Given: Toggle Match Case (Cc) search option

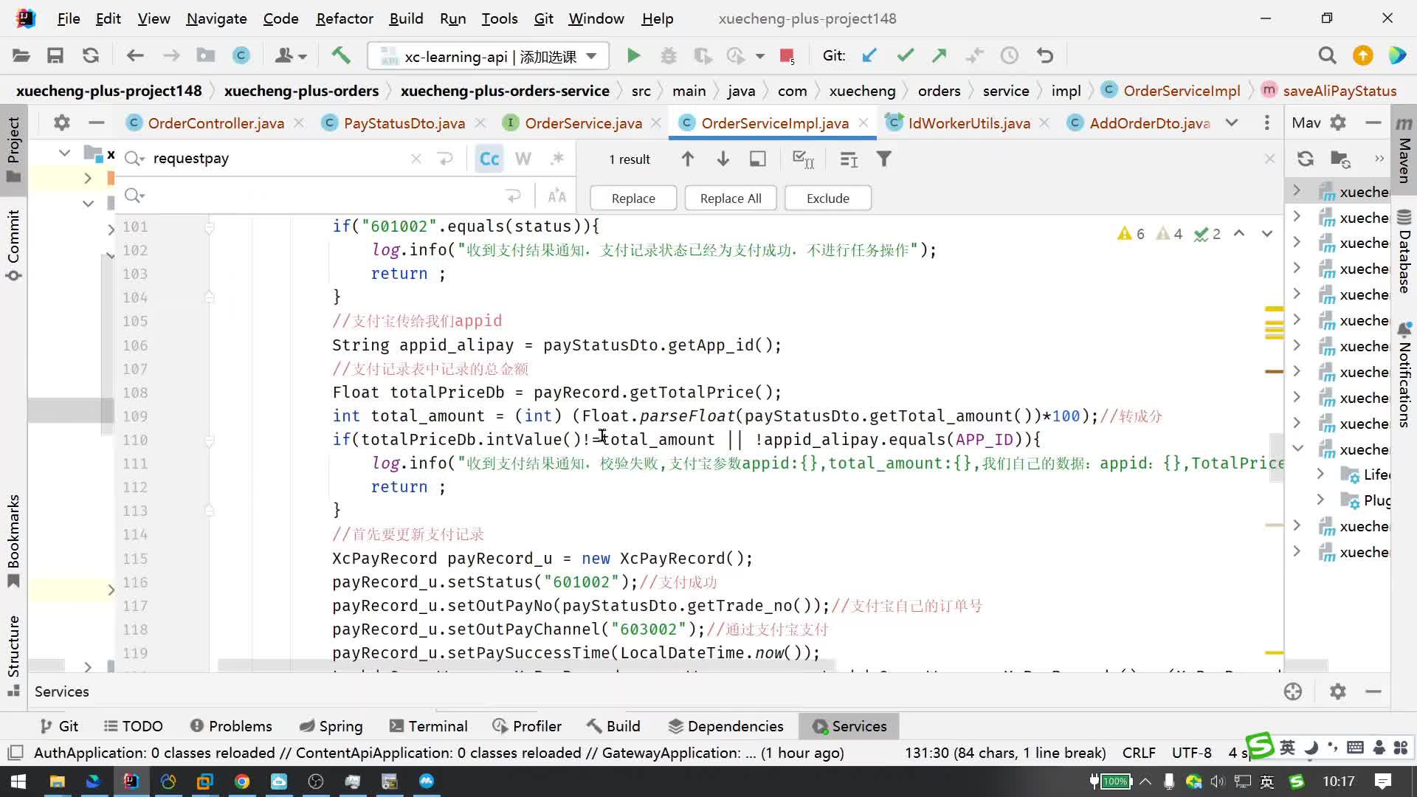Looking at the screenshot, I should (489, 159).
